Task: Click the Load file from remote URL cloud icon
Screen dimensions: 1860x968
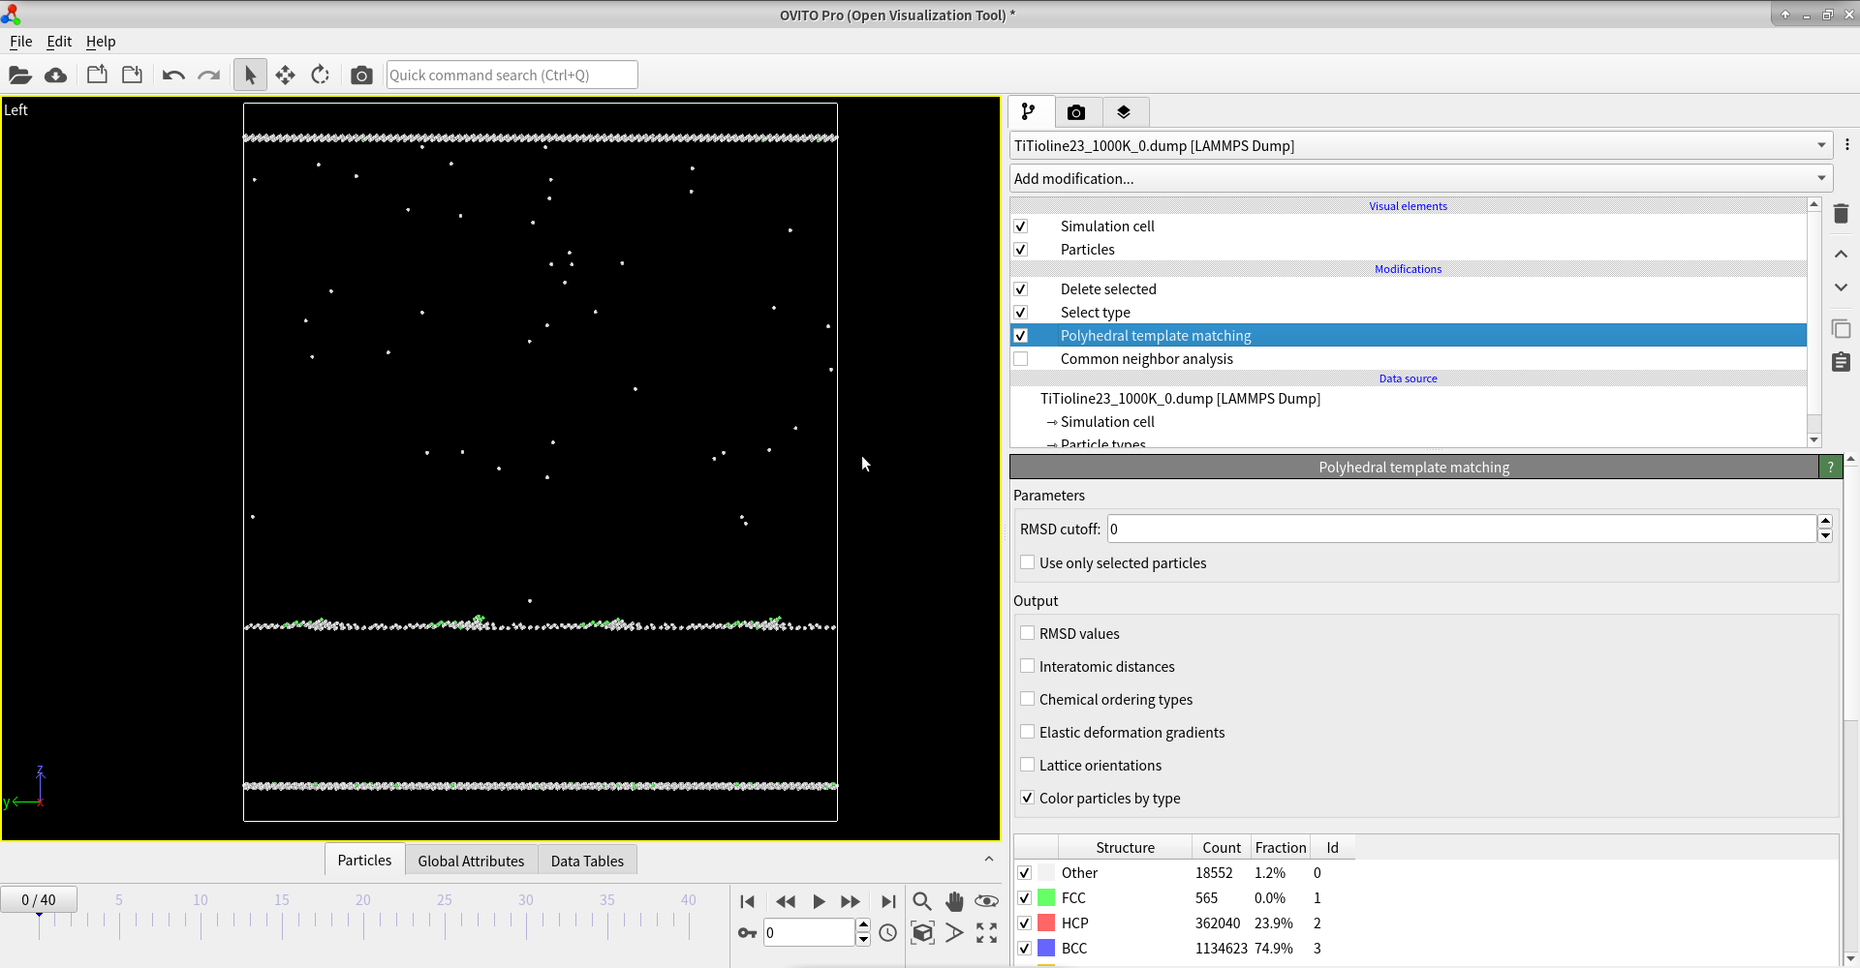Action: [x=56, y=76]
